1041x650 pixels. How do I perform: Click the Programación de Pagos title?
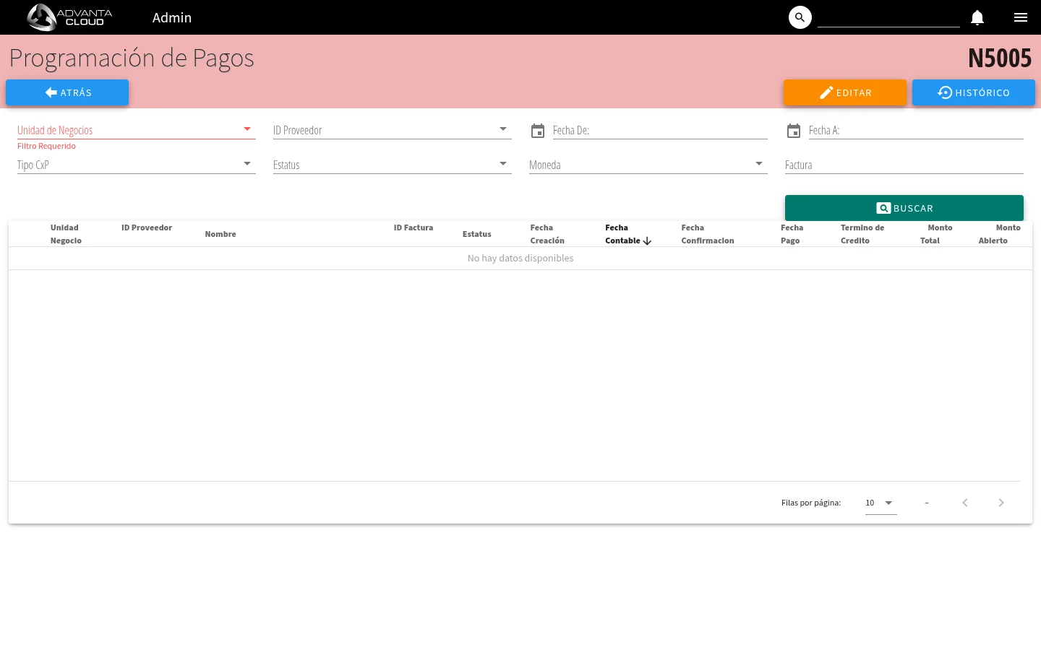point(132,58)
